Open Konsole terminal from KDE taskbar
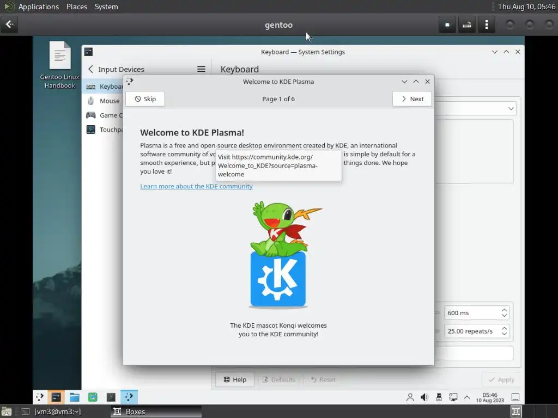This screenshot has width=558, height=418. pos(111,397)
